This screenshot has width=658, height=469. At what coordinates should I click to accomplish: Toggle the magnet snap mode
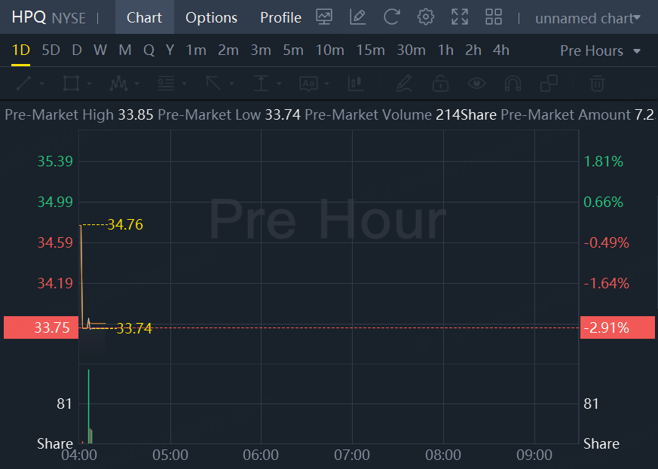pos(513,83)
